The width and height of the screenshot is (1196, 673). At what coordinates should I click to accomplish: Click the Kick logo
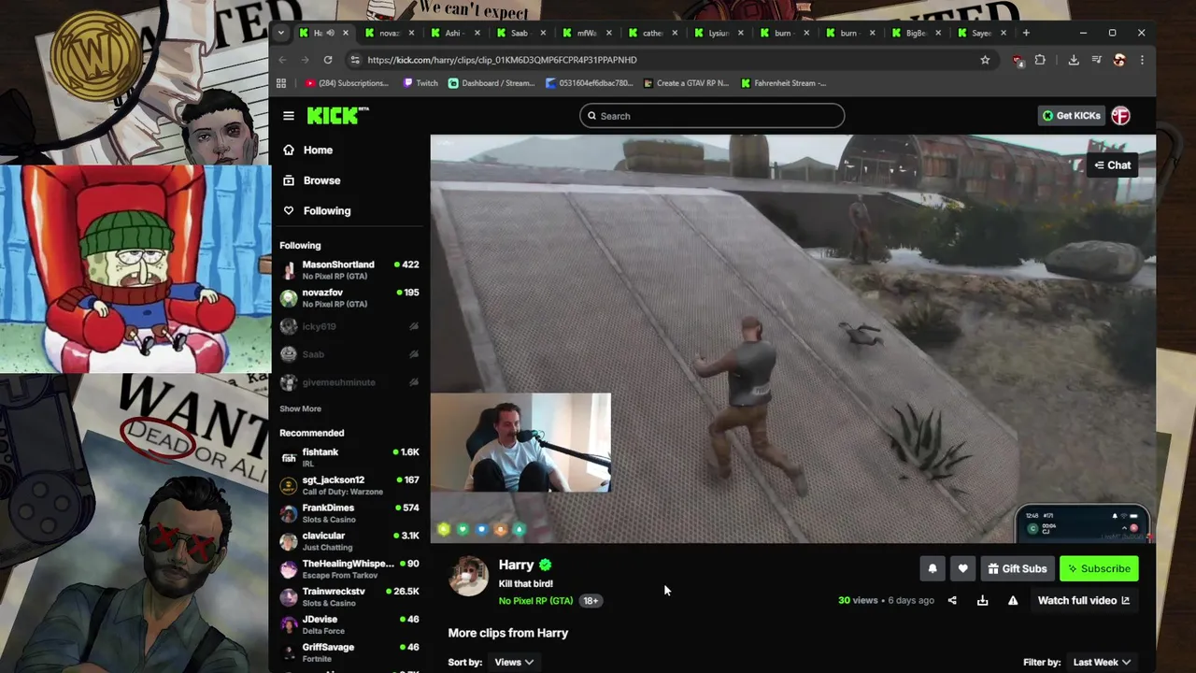pyautogui.click(x=337, y=115)
